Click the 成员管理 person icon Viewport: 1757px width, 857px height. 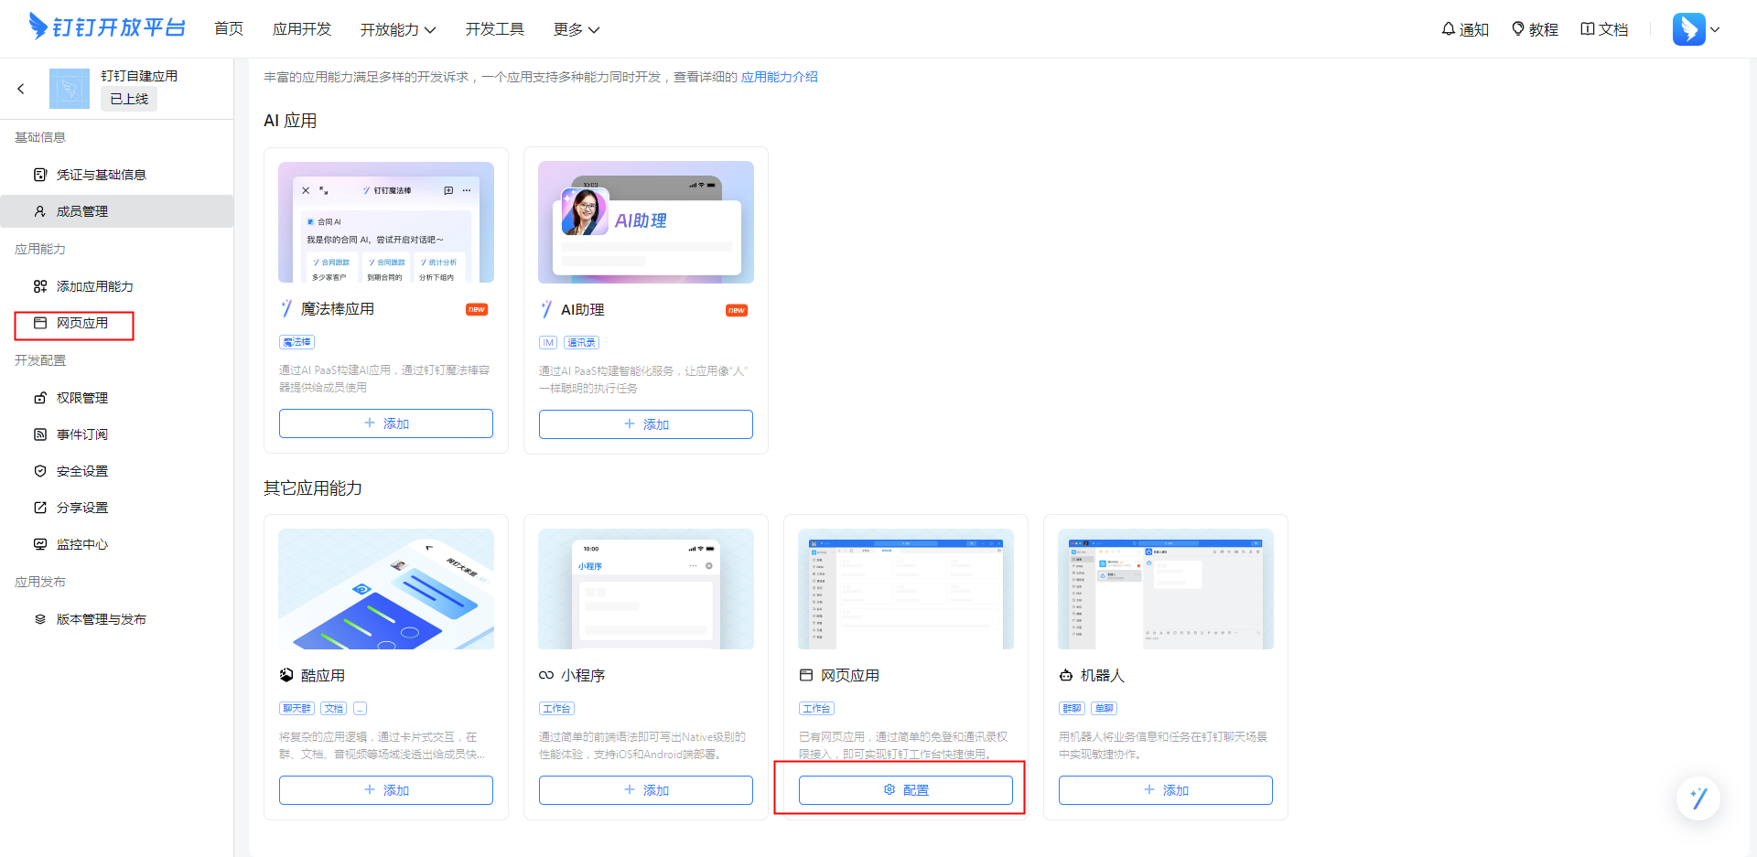coord(40,211)
